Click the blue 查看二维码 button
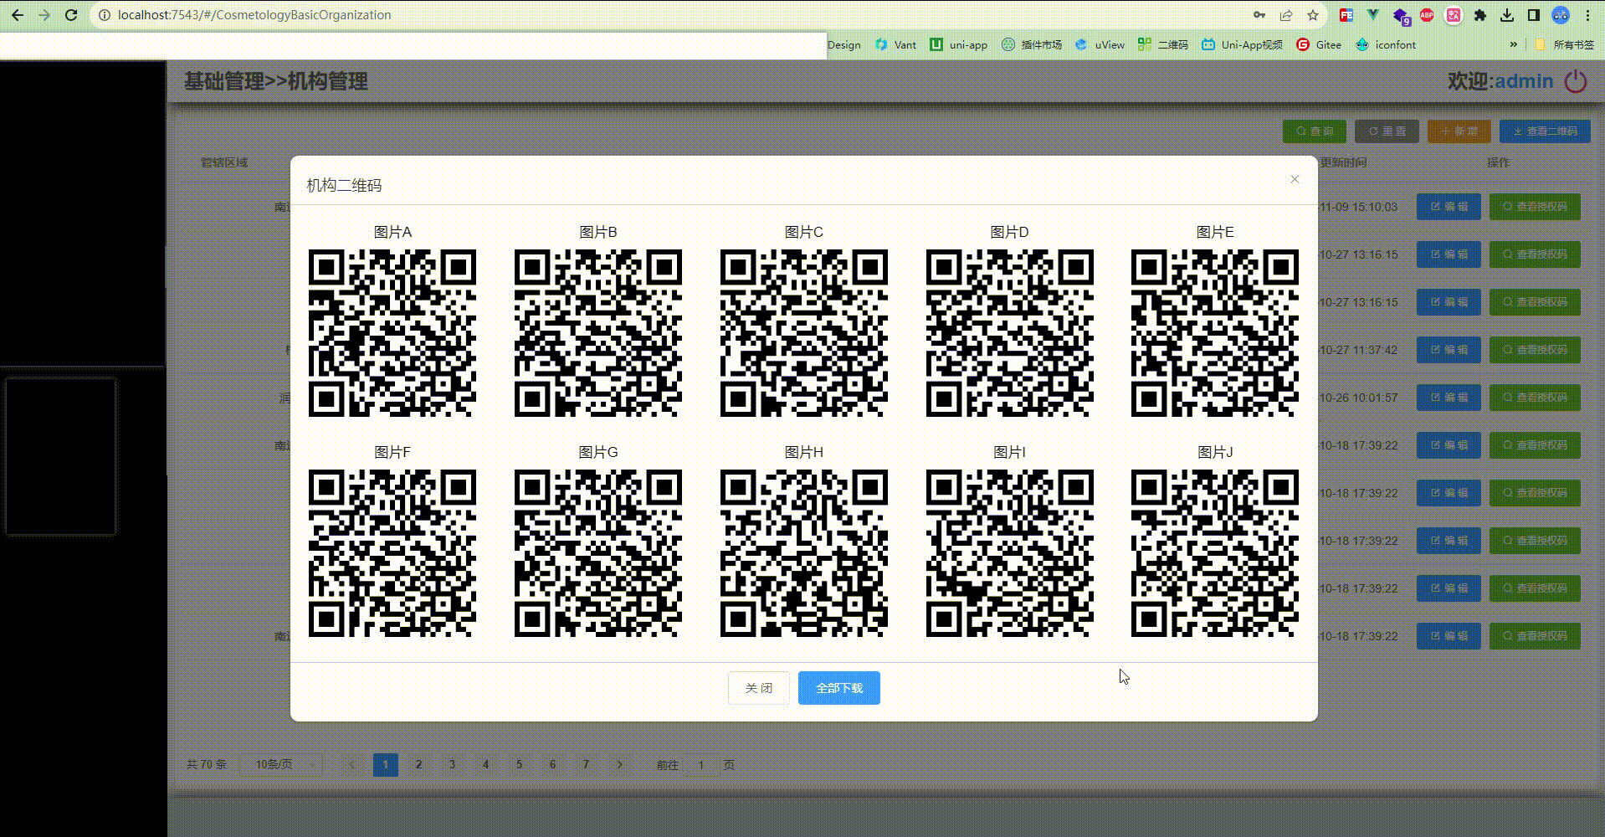Image resolution: width=1605 pixels, height=837 pixels. pos(1545,131)
